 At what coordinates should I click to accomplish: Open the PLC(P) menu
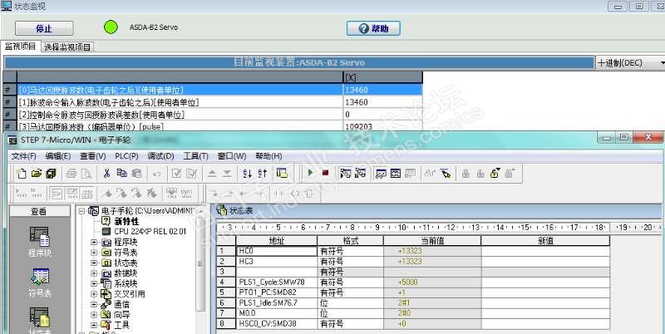(x=126, y=156)
